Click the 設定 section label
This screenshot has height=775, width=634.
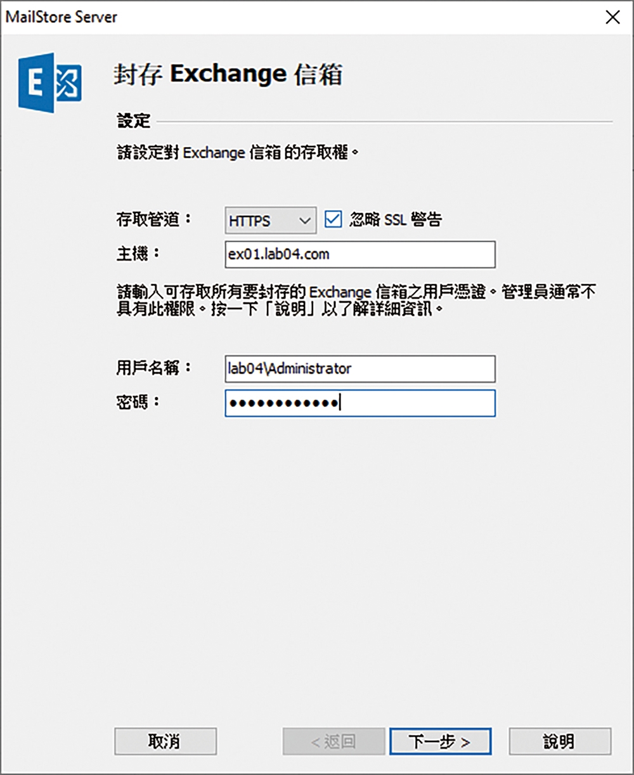(133, 120)
